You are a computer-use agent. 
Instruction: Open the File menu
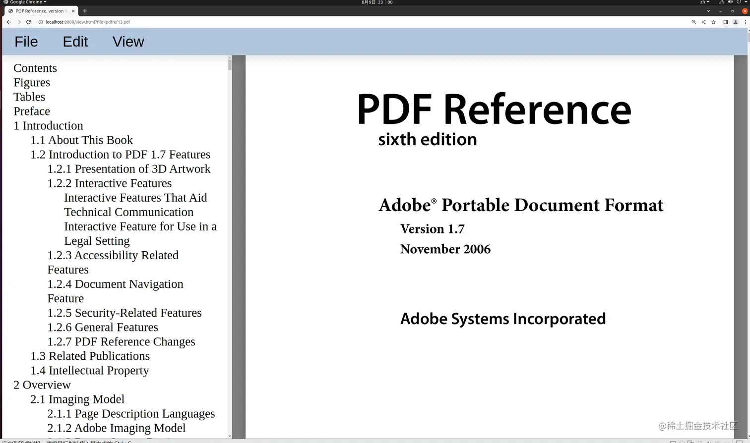coord(26,42)
